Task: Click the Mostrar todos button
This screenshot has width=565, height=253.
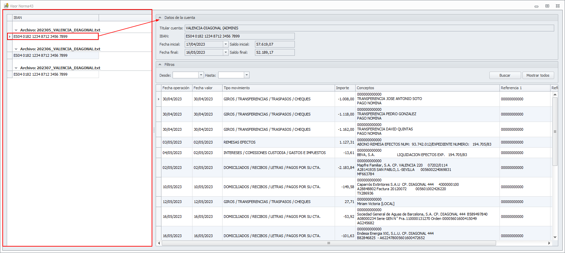Action: tap(538, 75)
